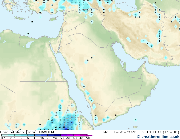
Task: Click the '30' legend scale label
Action: (62, 138)
